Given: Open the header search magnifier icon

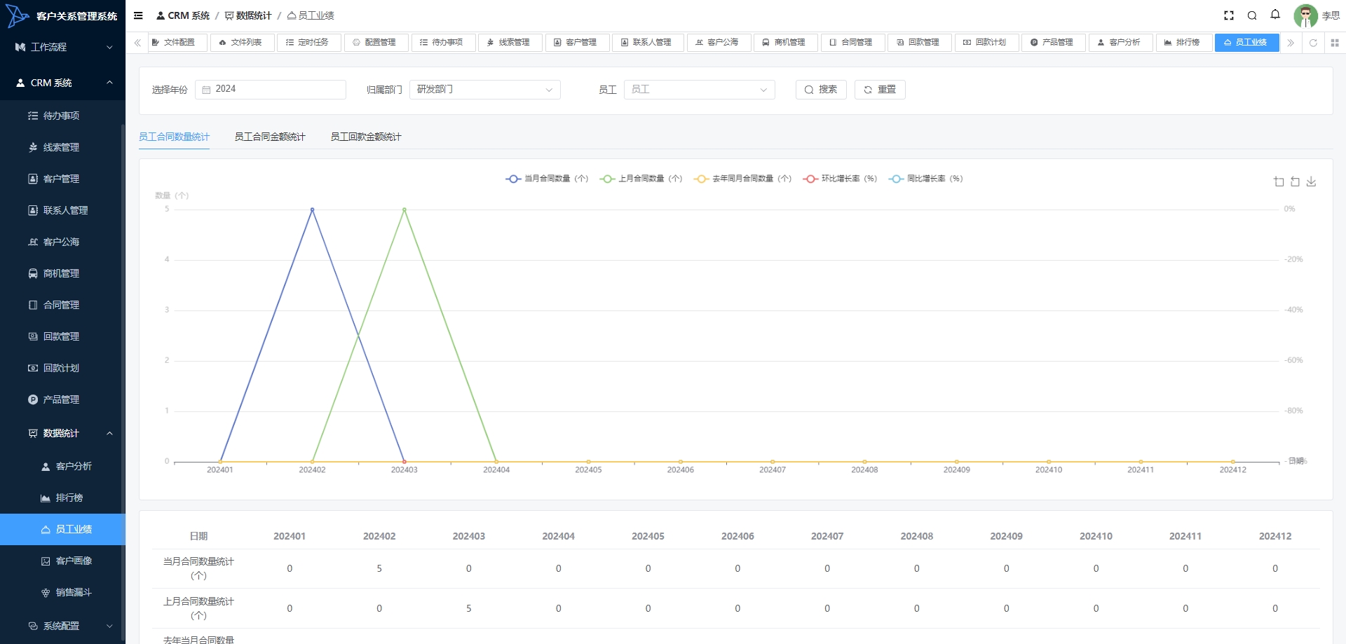Looking at the screenshot, I should (1252, 15).
